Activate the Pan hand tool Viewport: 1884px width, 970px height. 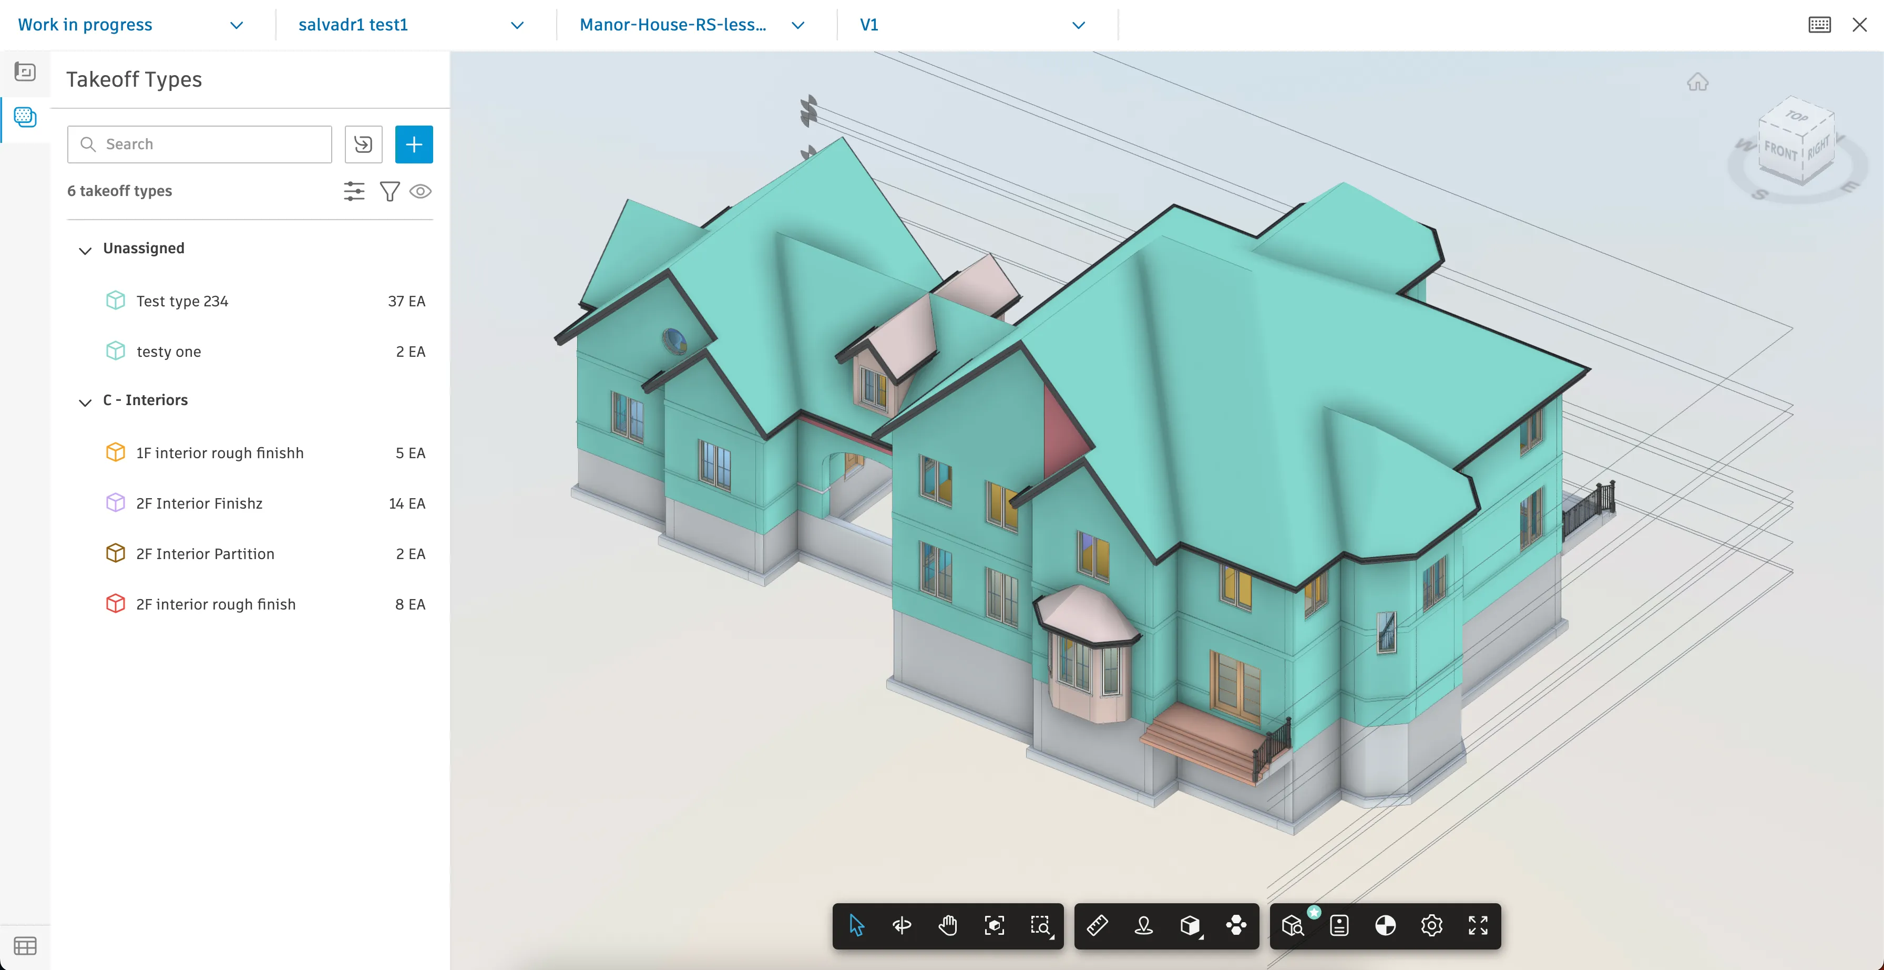(x=948, y=925)
